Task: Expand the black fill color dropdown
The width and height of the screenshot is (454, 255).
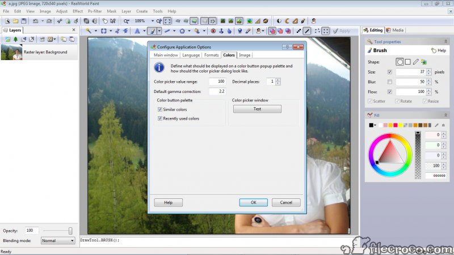Action: 375,125
